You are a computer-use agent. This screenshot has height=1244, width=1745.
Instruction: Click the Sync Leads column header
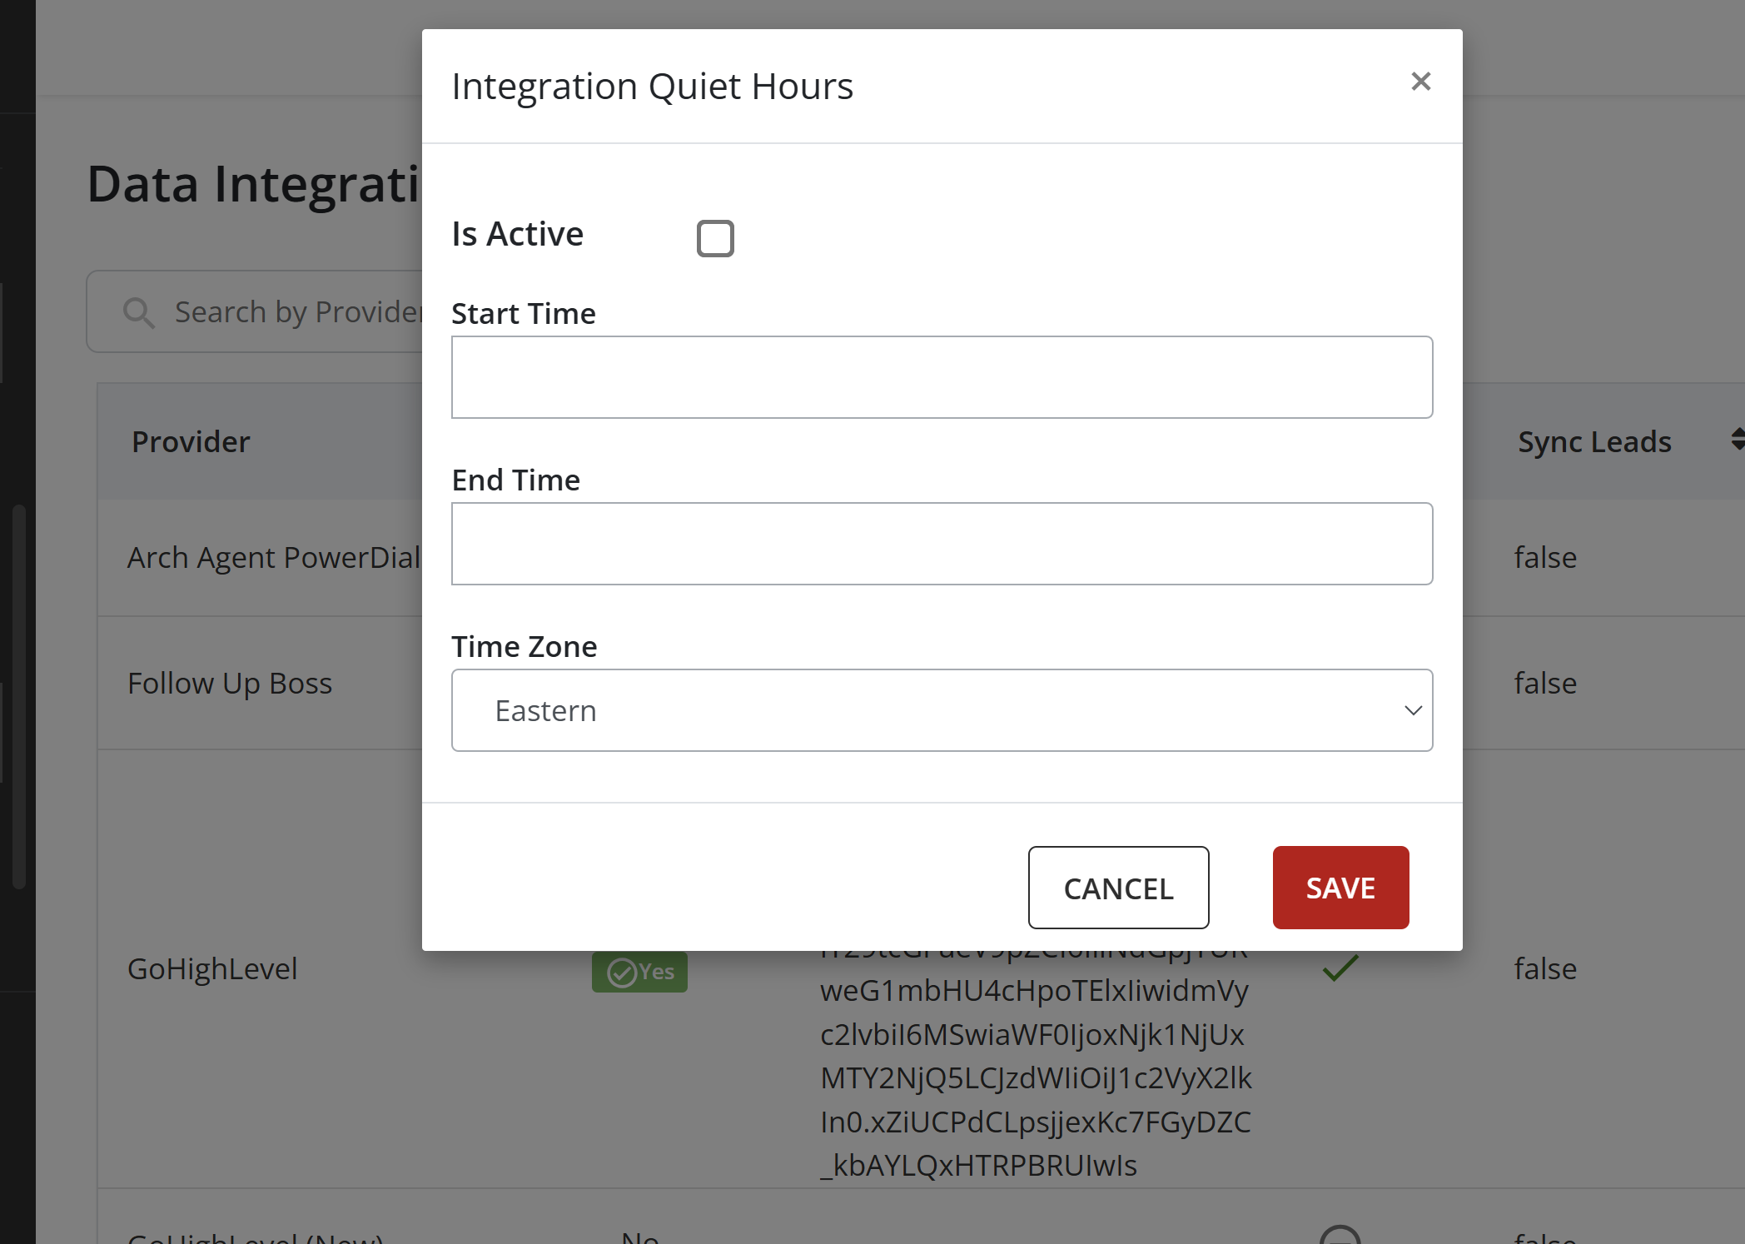(1593, 441)
